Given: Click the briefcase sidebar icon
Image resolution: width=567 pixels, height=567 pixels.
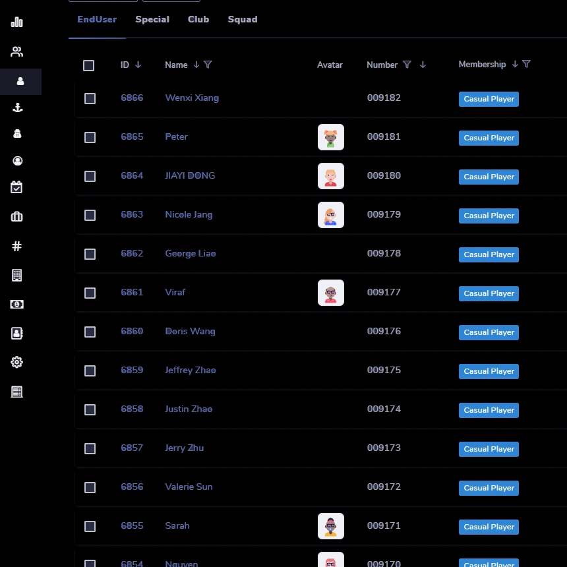Looking at the screenshot, I should point(17,217).
